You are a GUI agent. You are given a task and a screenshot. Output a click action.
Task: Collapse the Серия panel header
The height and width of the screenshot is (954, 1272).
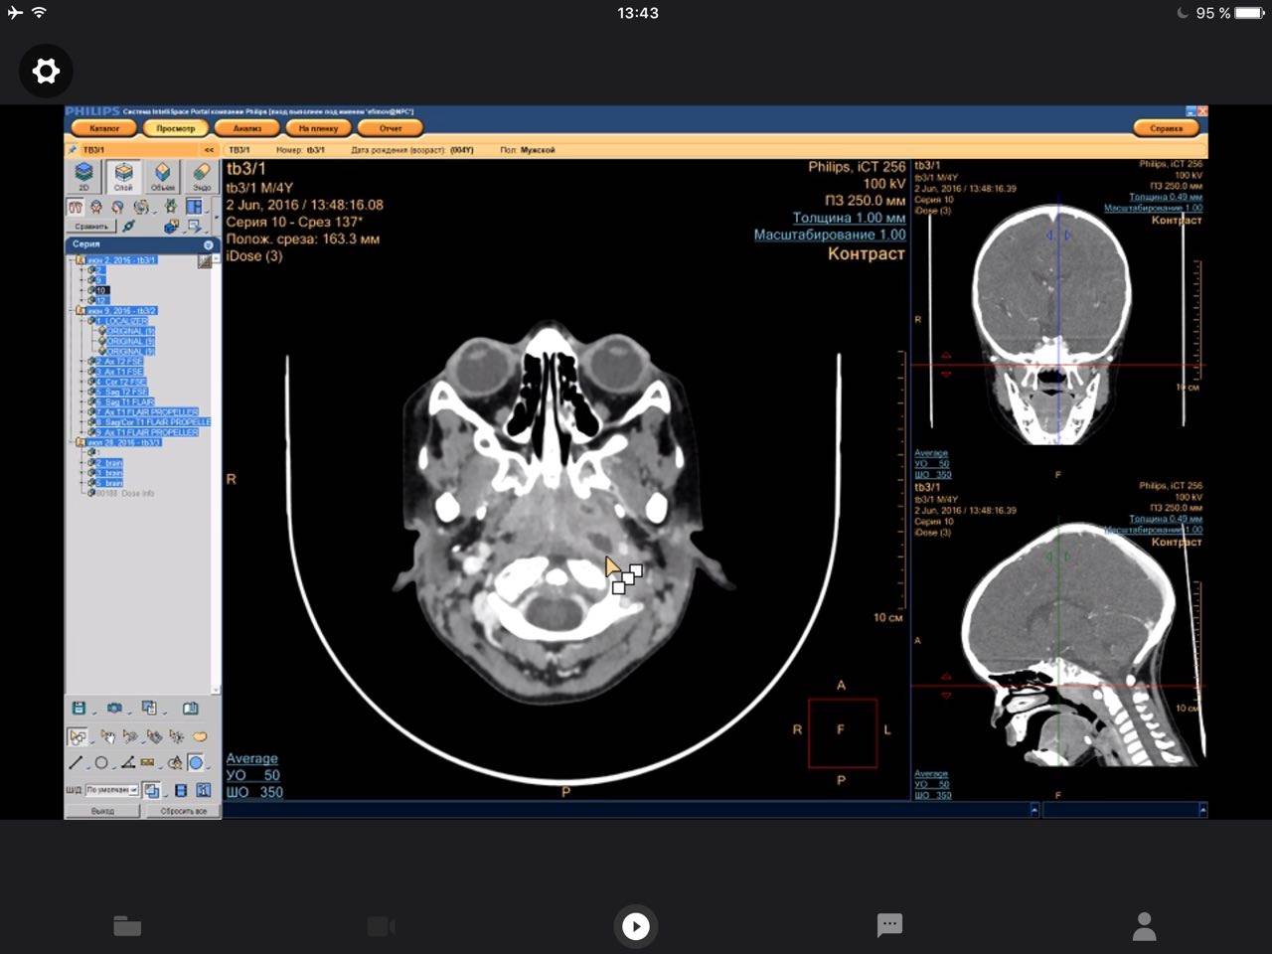208,244
